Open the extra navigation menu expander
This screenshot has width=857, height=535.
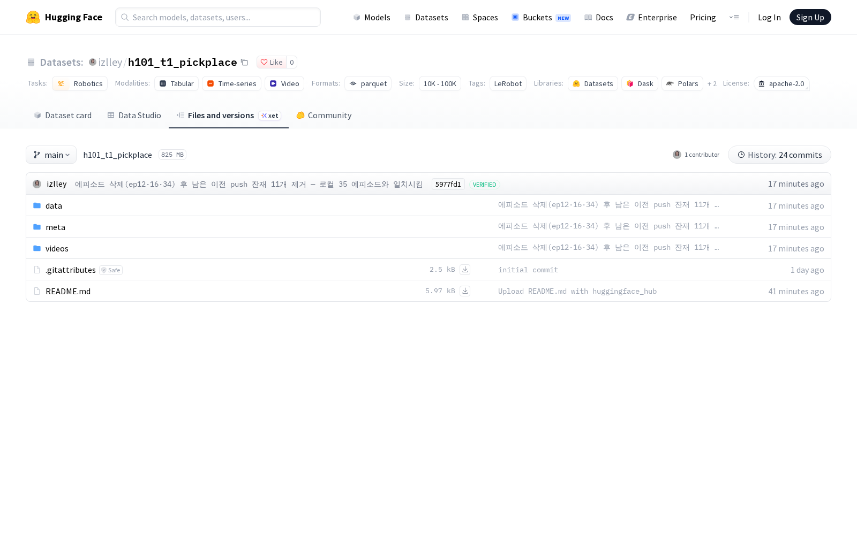(734, 17)
